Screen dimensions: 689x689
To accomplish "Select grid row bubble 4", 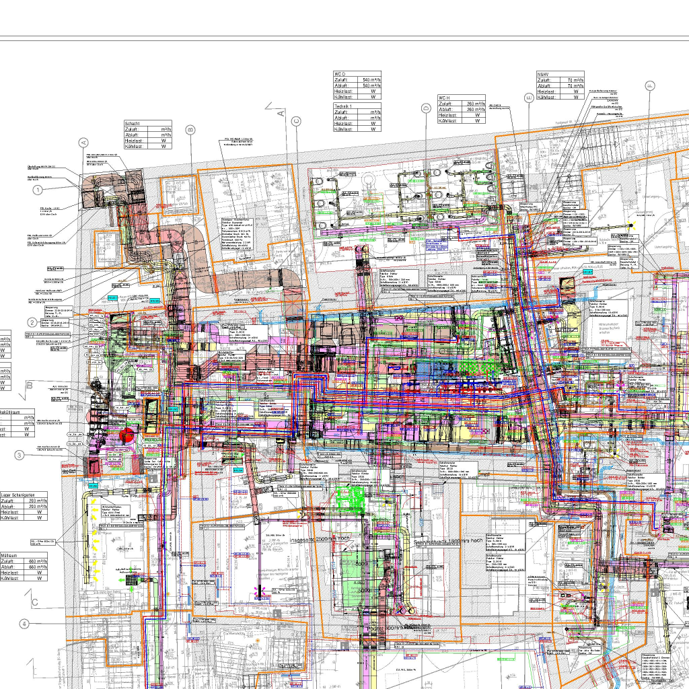I will pyautogui.click(x=25, y=624).
